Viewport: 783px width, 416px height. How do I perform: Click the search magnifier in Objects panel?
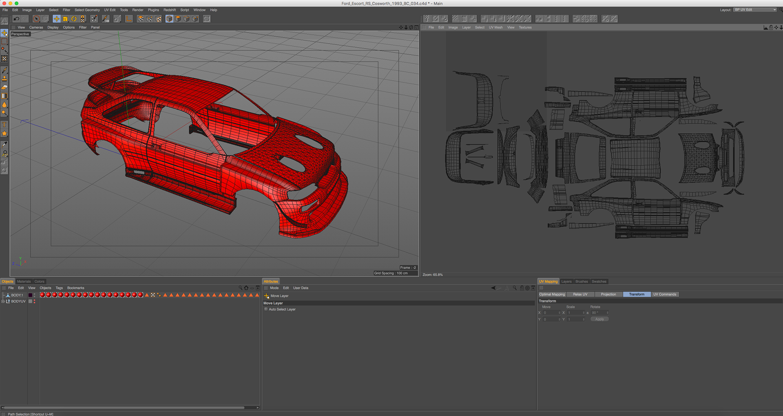[x=240, y=288]
